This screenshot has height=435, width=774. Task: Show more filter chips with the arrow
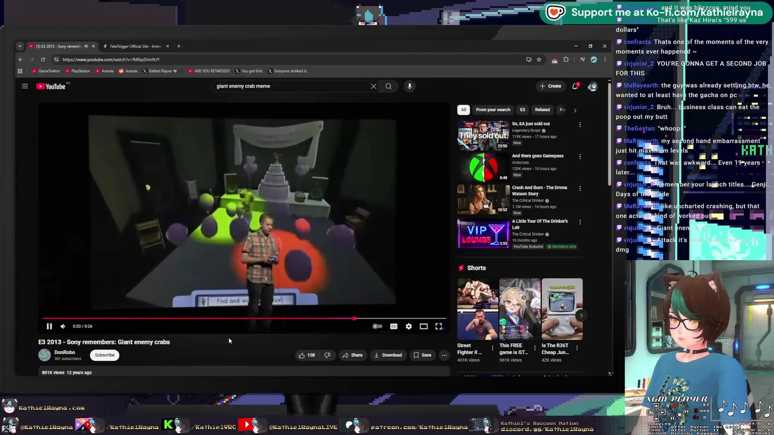pos(574,110)
